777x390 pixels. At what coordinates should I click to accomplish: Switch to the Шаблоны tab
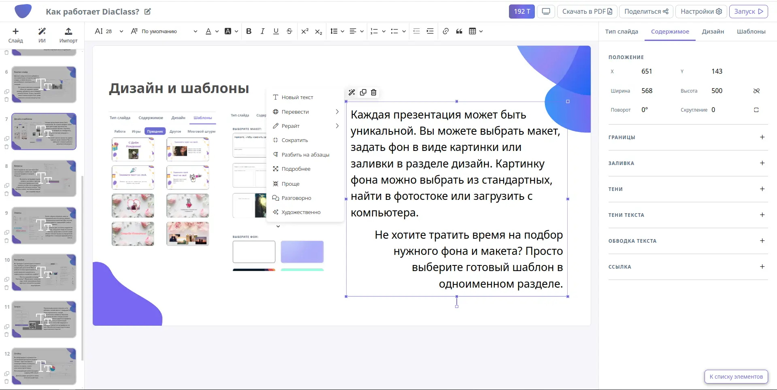[x=751, y=32]
